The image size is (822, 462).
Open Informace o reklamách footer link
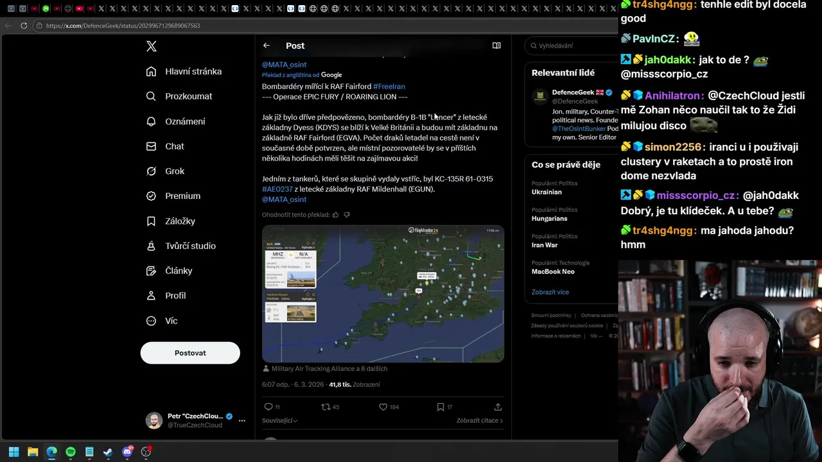(555, 336)
